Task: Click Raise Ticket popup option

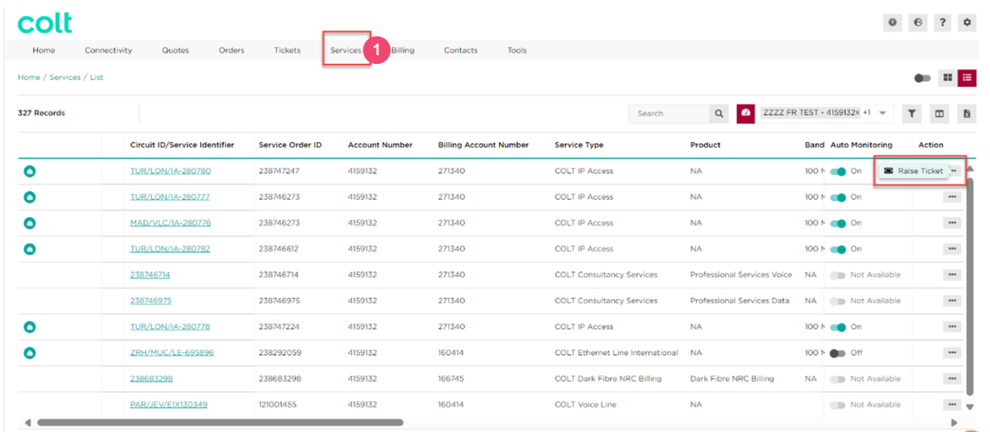Action: pyautogui.click(x=913, y=171)
